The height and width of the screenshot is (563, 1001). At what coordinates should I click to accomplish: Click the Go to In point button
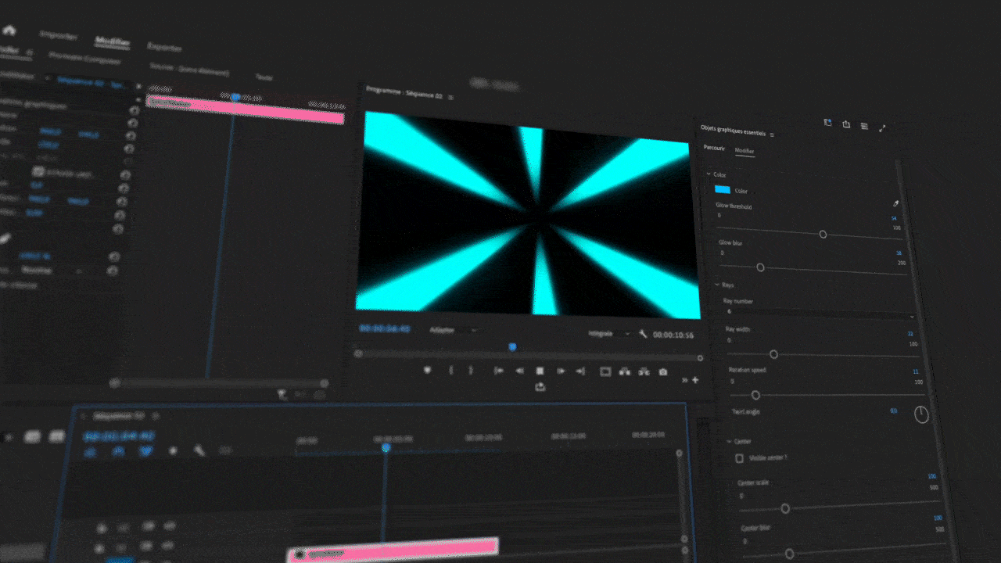point(498,371)
